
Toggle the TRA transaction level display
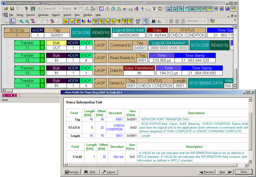175,9
